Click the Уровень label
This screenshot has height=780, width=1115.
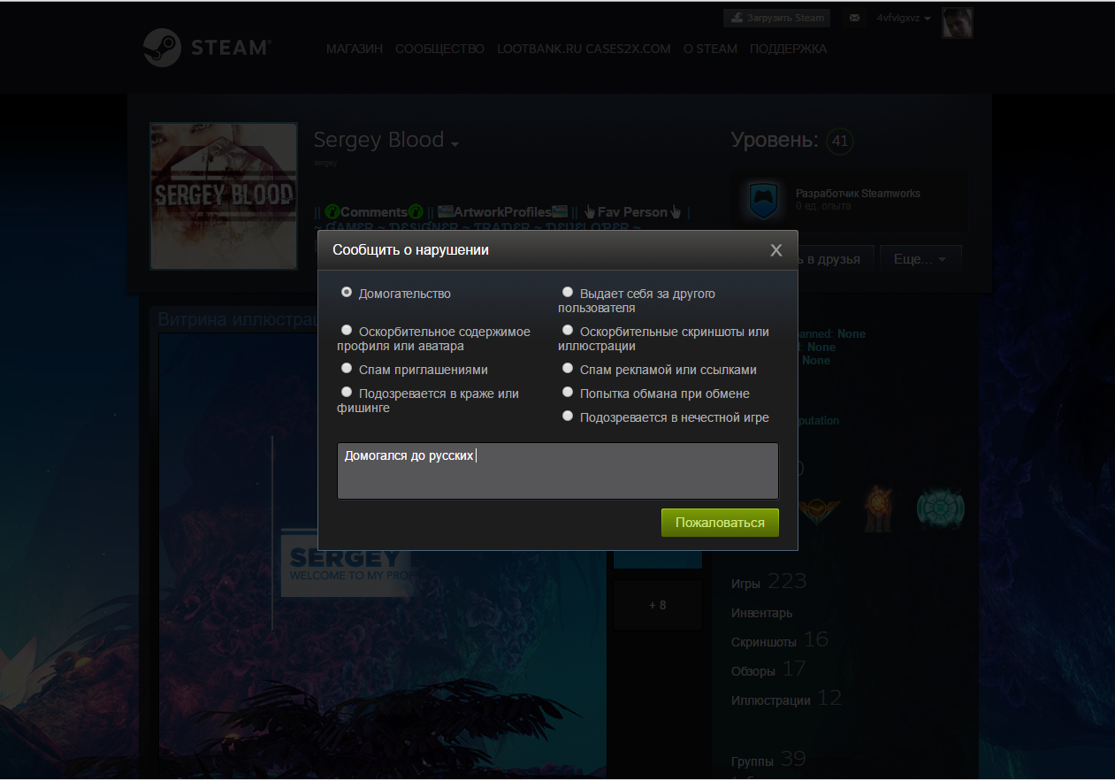coord(775,140)
